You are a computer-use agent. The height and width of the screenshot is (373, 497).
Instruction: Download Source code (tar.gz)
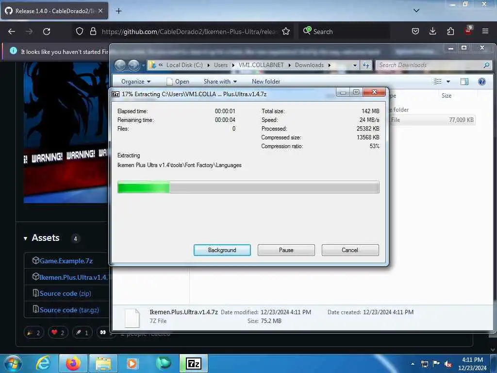pyautogui.click(x=69, y=310)
